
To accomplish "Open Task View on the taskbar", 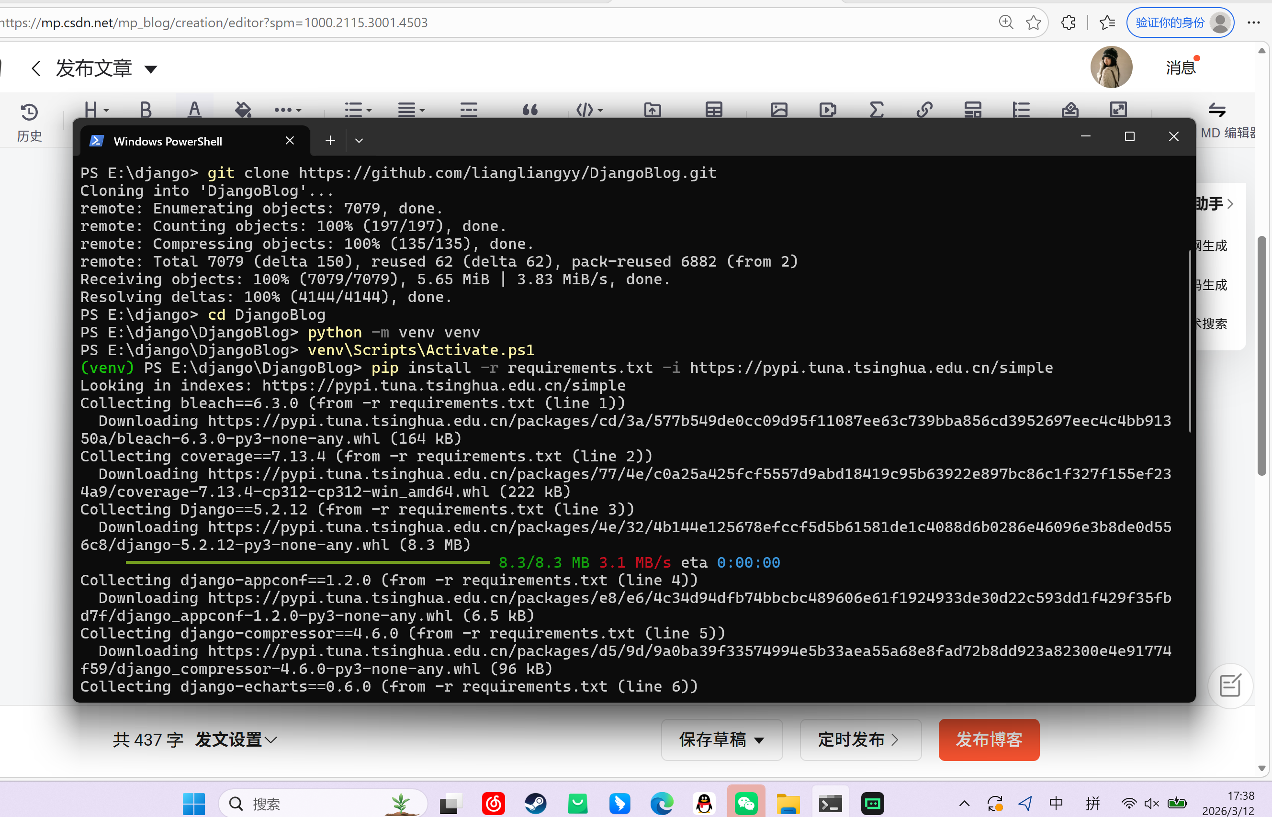I will (x=450, y=804).
